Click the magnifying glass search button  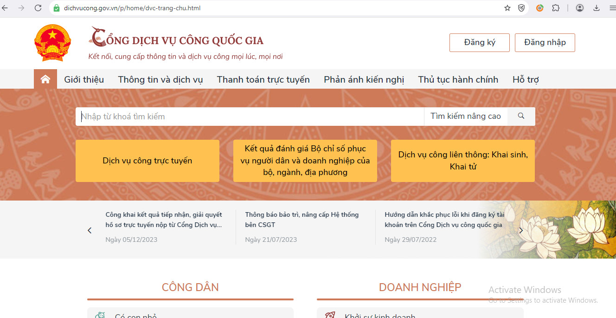(521, 116)
